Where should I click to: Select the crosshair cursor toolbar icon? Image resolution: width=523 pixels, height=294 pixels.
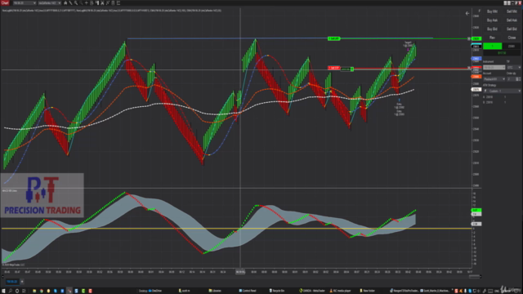87,3
